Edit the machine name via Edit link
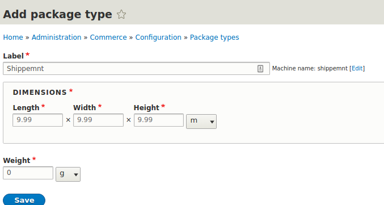 click(x=357, y=68)
